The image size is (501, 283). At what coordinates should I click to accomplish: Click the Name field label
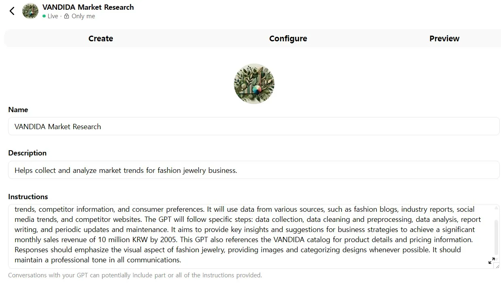(x=18, y=110)
